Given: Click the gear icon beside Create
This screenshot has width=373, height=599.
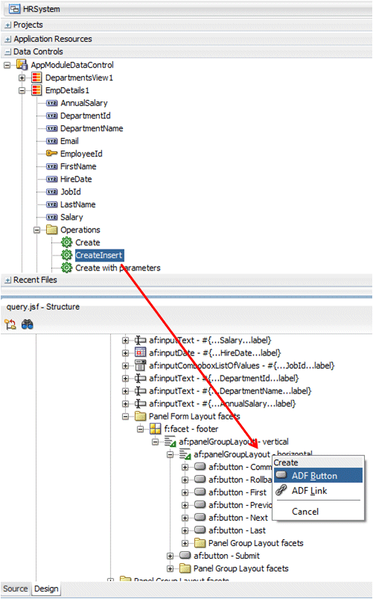Looking at the screenshot, I should click(66, 242).
